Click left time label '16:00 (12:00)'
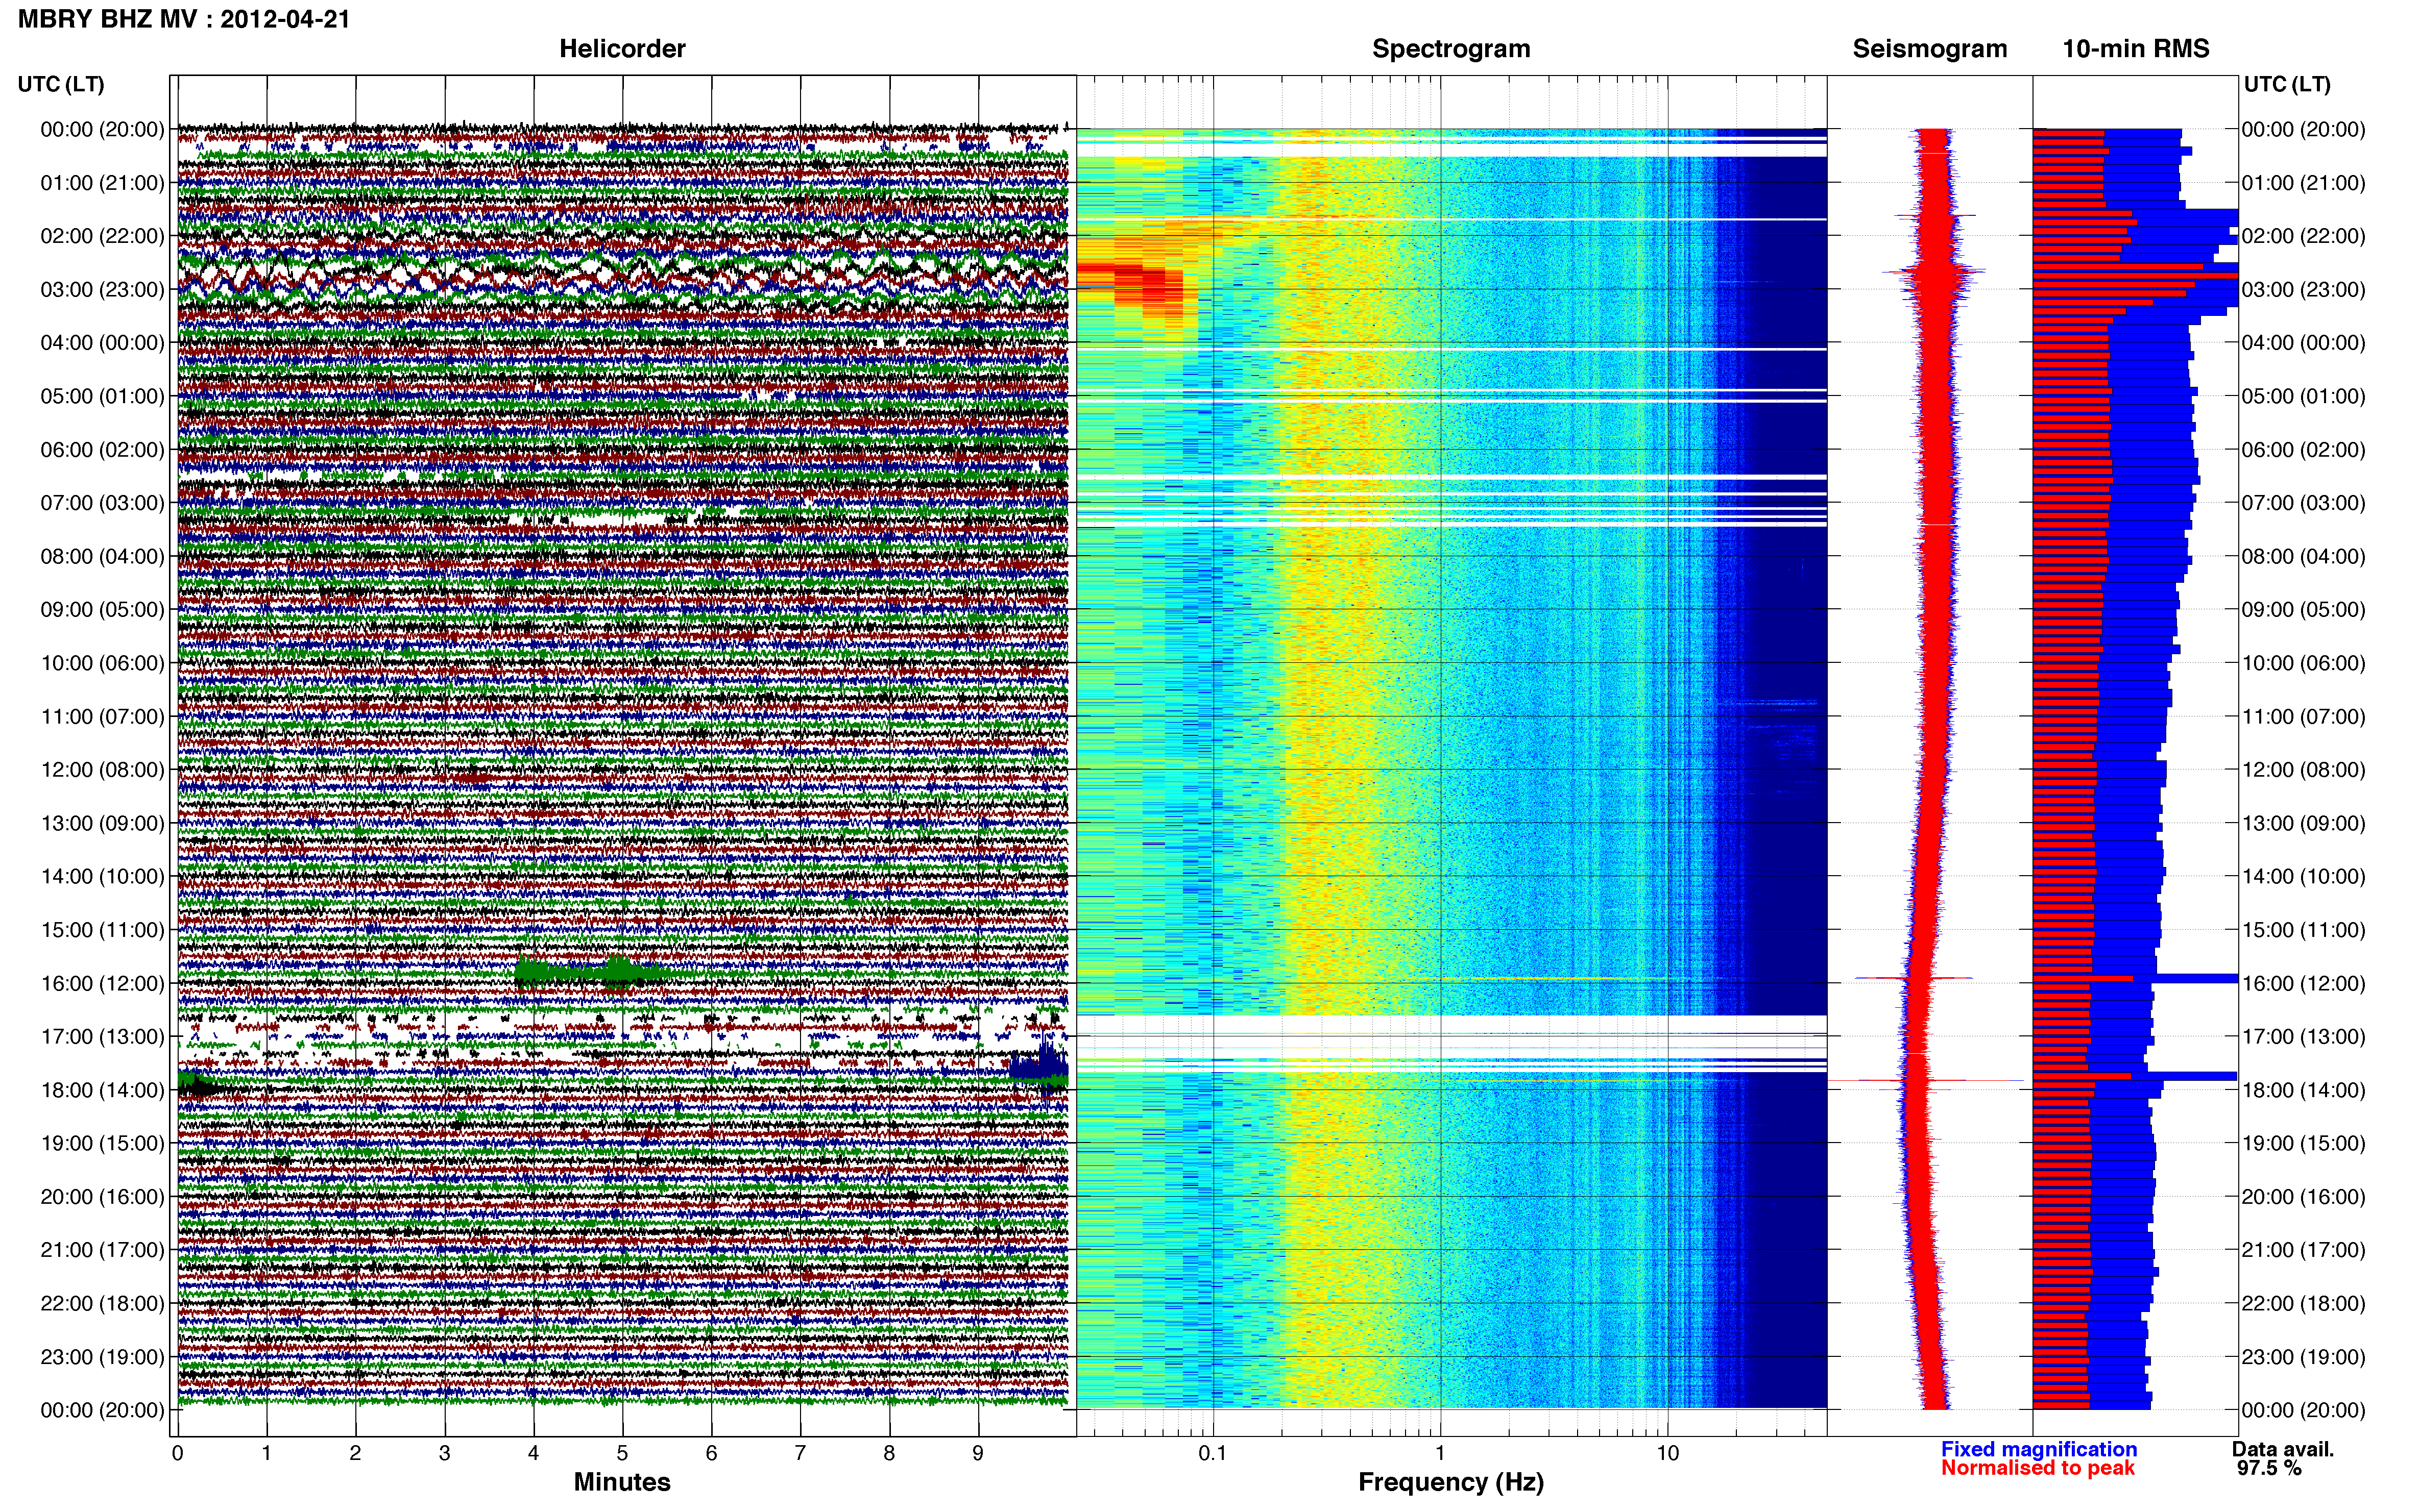2420x1512 pixels. [102, 983]
